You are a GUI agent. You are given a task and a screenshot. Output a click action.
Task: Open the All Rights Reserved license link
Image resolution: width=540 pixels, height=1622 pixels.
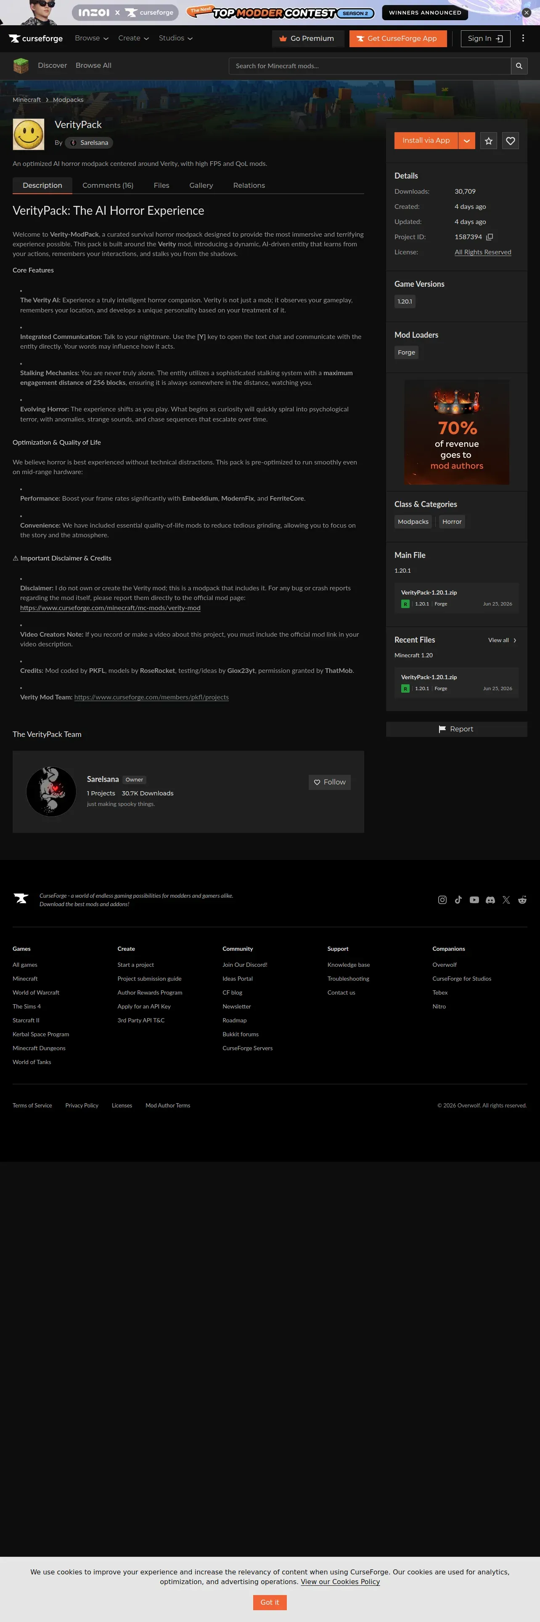[483, 253]
